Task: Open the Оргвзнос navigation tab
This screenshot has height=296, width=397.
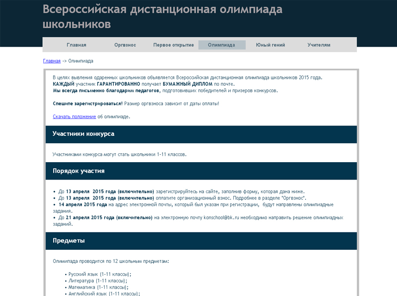Action: (125, 45)
